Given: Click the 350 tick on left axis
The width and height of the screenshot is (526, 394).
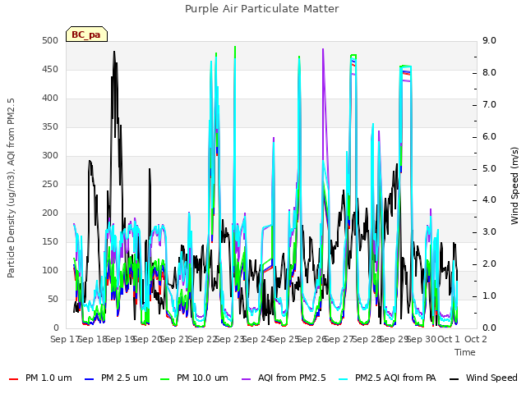Looking at the screenshot, I should click(x=50, y=127).
